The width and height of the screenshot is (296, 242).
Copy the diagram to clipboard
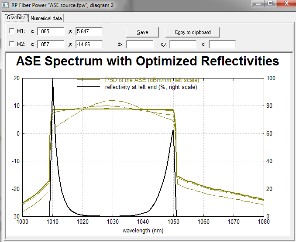(x=193, y=32)
